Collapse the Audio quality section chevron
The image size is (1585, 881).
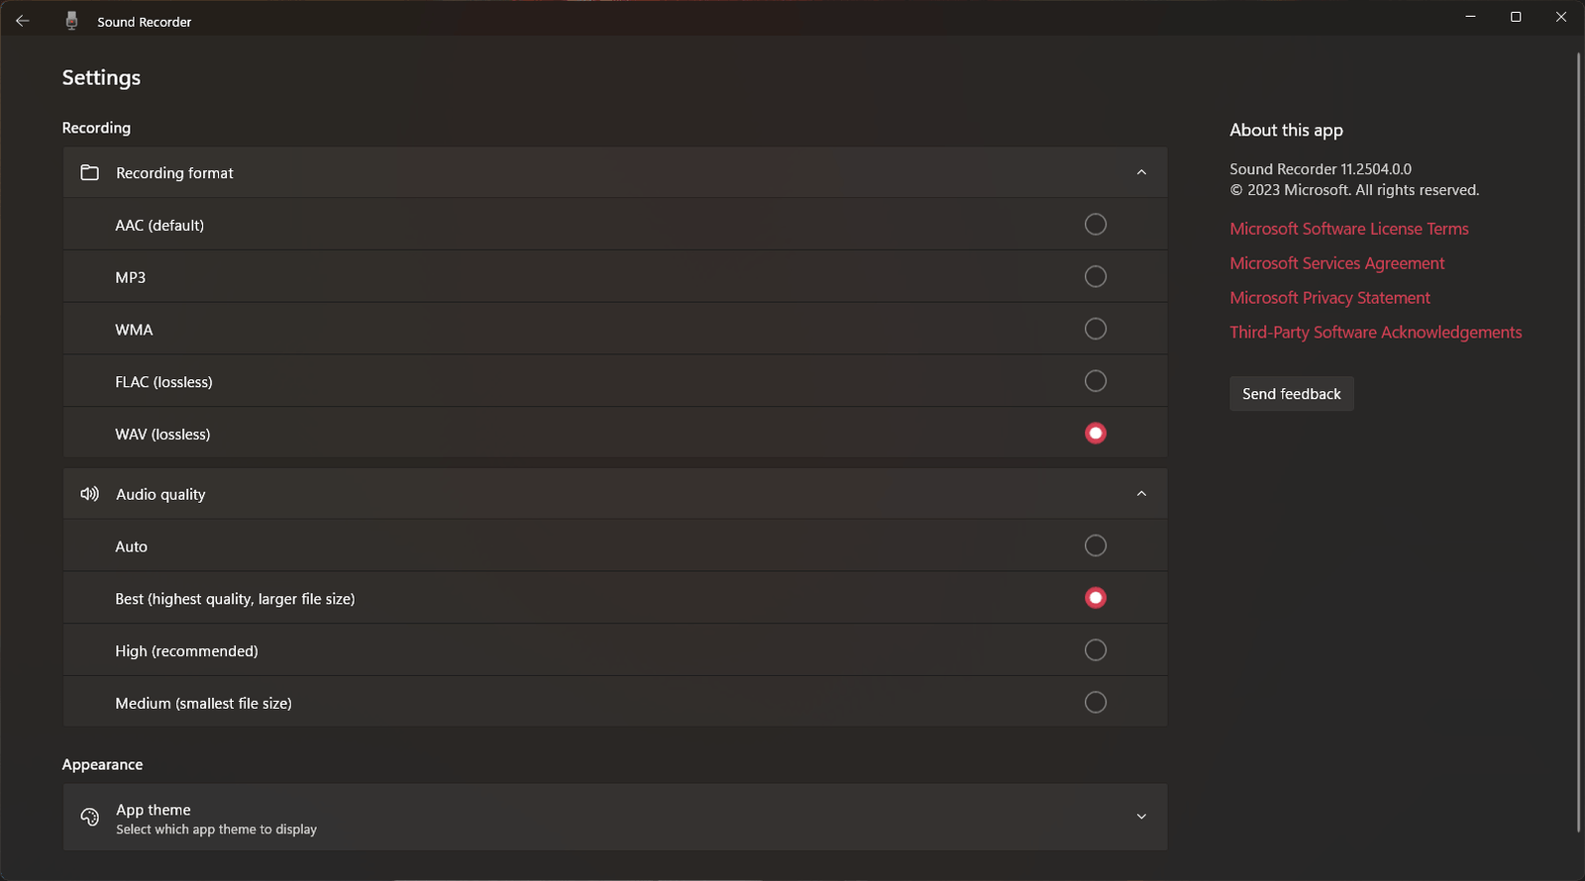(x=1141, y=494)
